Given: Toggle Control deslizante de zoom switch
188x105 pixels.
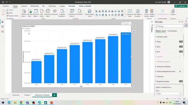Looking at the screenshot, I should 181,71.
